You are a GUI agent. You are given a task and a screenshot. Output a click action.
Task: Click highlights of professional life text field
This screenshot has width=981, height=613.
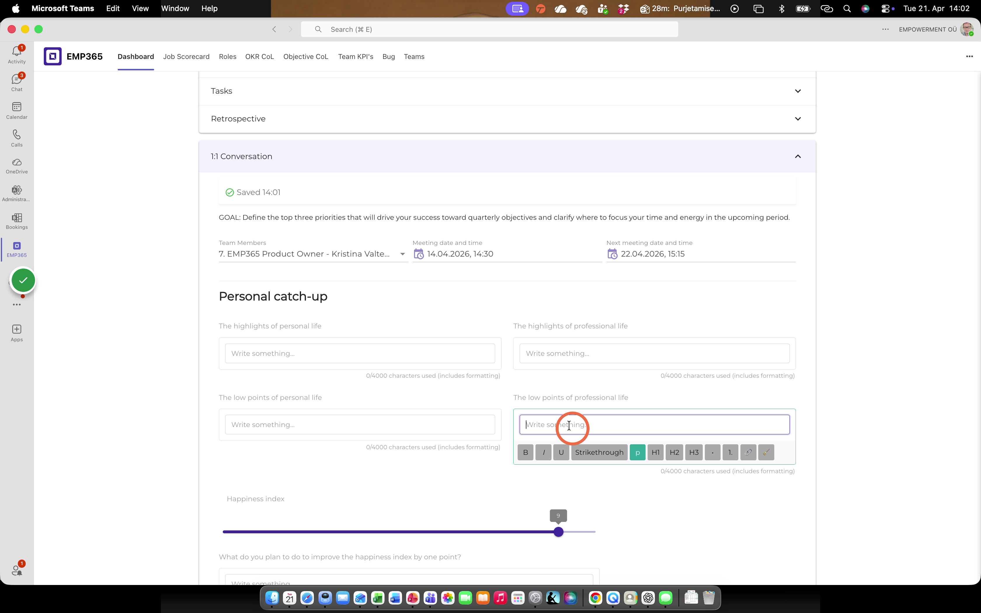(x=654, y=353)
